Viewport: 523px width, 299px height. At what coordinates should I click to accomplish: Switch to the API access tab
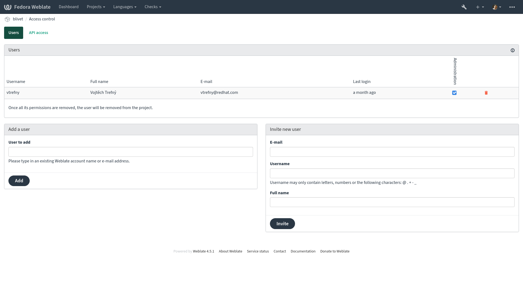click(38, 33)
